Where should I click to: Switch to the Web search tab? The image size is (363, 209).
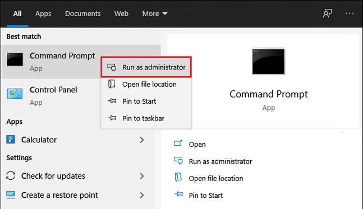(121, 13)
